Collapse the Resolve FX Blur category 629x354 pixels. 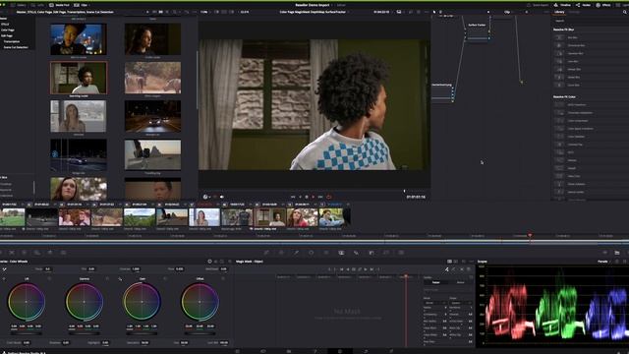click(563, 29)
